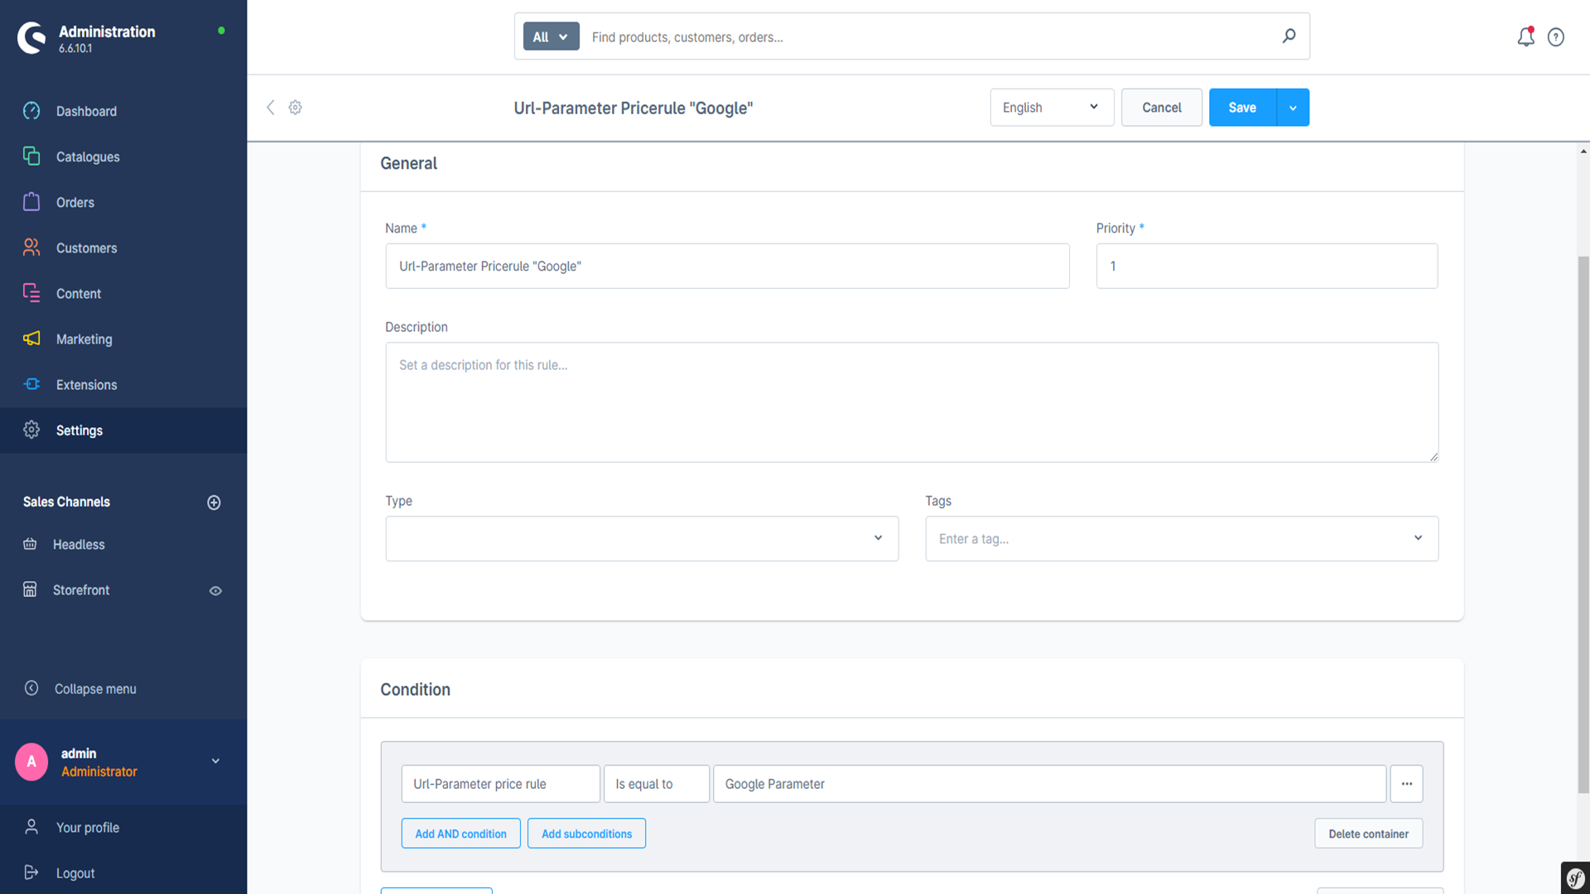This screenshot has width=1590, height=894.
Task: Click the Logout door icon
Action: tap(31, 872)
